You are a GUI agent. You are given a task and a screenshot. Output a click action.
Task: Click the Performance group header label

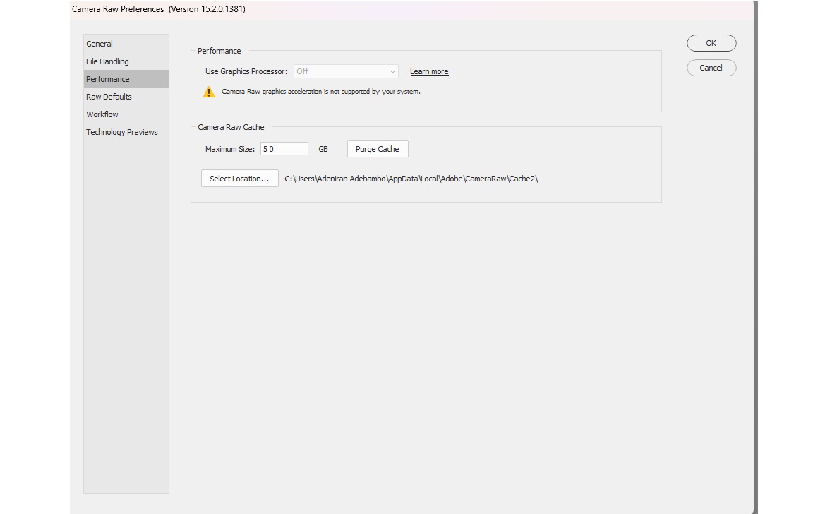(219, 50)
